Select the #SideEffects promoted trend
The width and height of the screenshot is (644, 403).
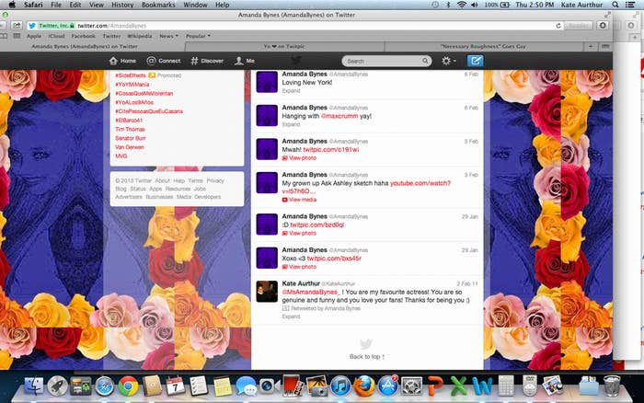click(x=131, y=75)
